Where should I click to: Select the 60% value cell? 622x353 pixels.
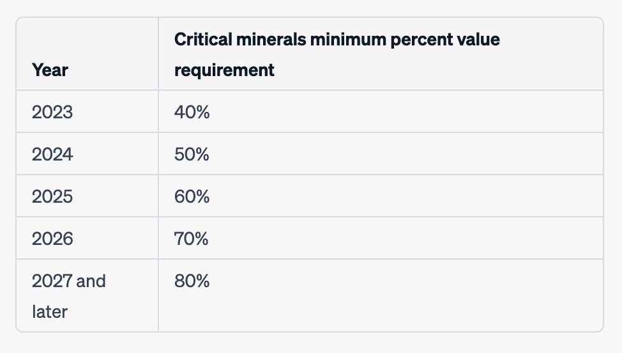pyautogui.click(x=192, y=196)
